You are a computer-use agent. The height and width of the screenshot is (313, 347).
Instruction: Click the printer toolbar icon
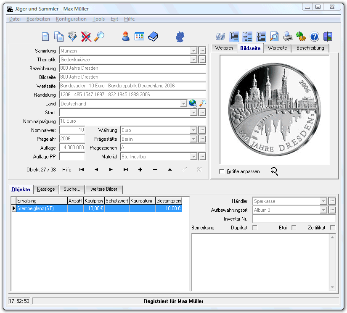288,37
